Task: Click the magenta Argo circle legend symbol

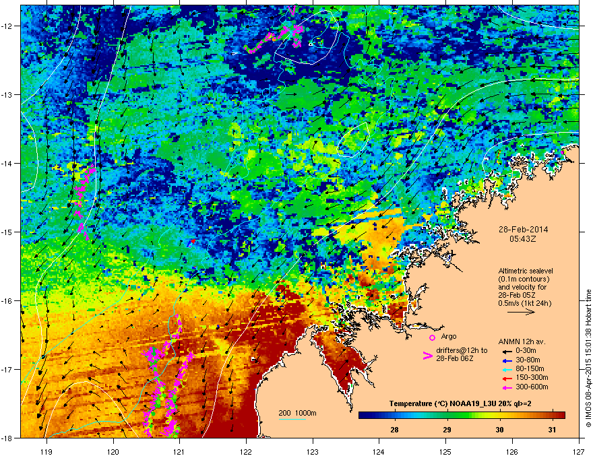Action: [432, 337]
